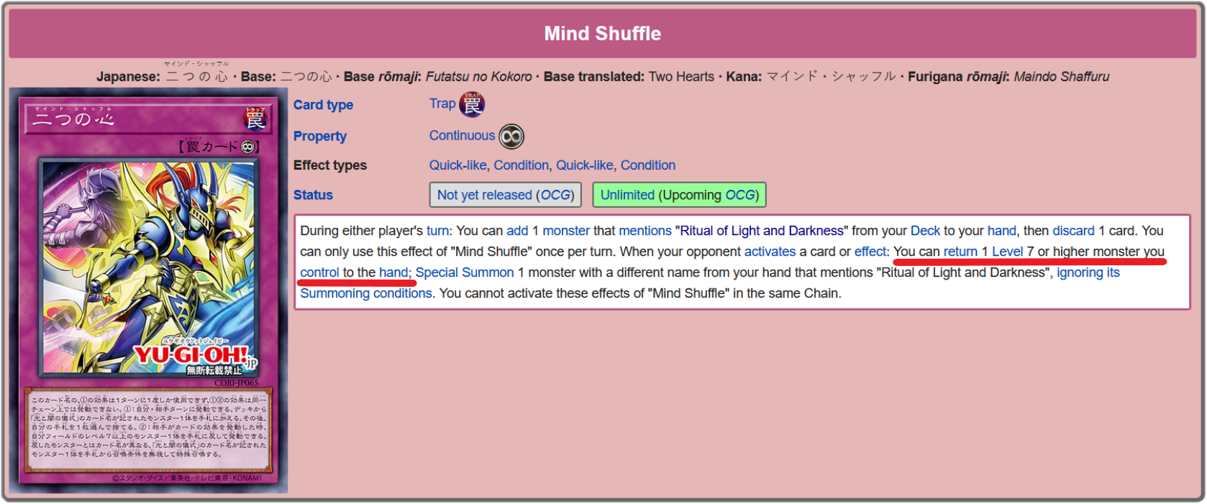Open the Card type link

click(323, 105)
